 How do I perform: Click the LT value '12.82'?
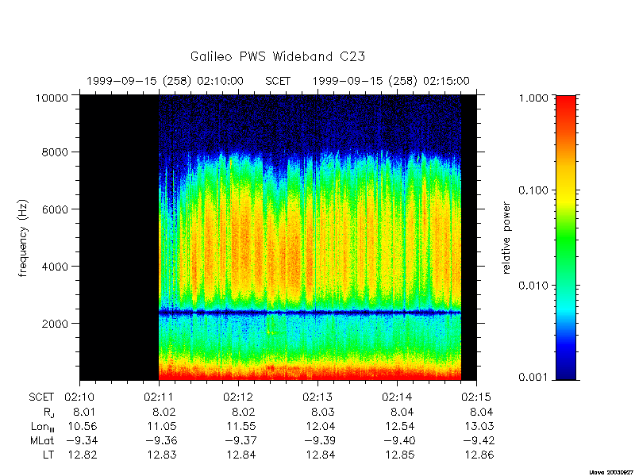(83, 455)
